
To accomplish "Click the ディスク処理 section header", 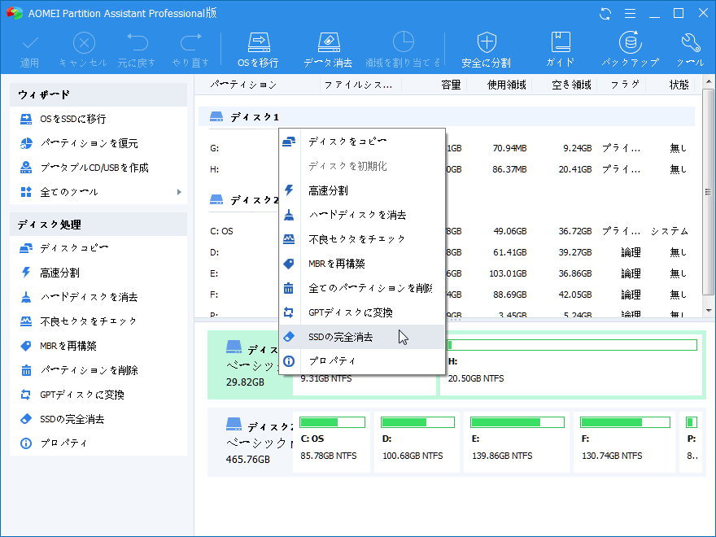I will point(98,225).
